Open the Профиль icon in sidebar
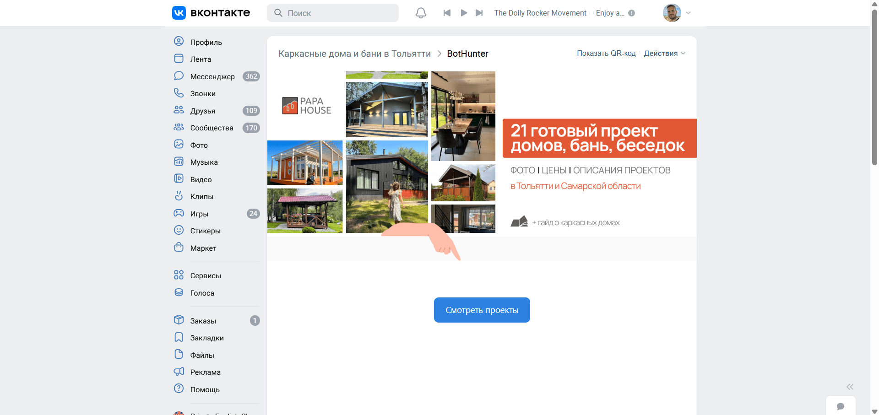879x415 pixels. point(179,42)
